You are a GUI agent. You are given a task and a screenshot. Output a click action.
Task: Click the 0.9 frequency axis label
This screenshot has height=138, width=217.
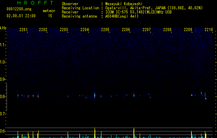pyautogui.click(x=3, y=79)
